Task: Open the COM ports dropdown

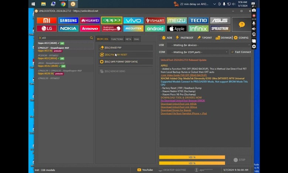Action: [x=198, y=52]
